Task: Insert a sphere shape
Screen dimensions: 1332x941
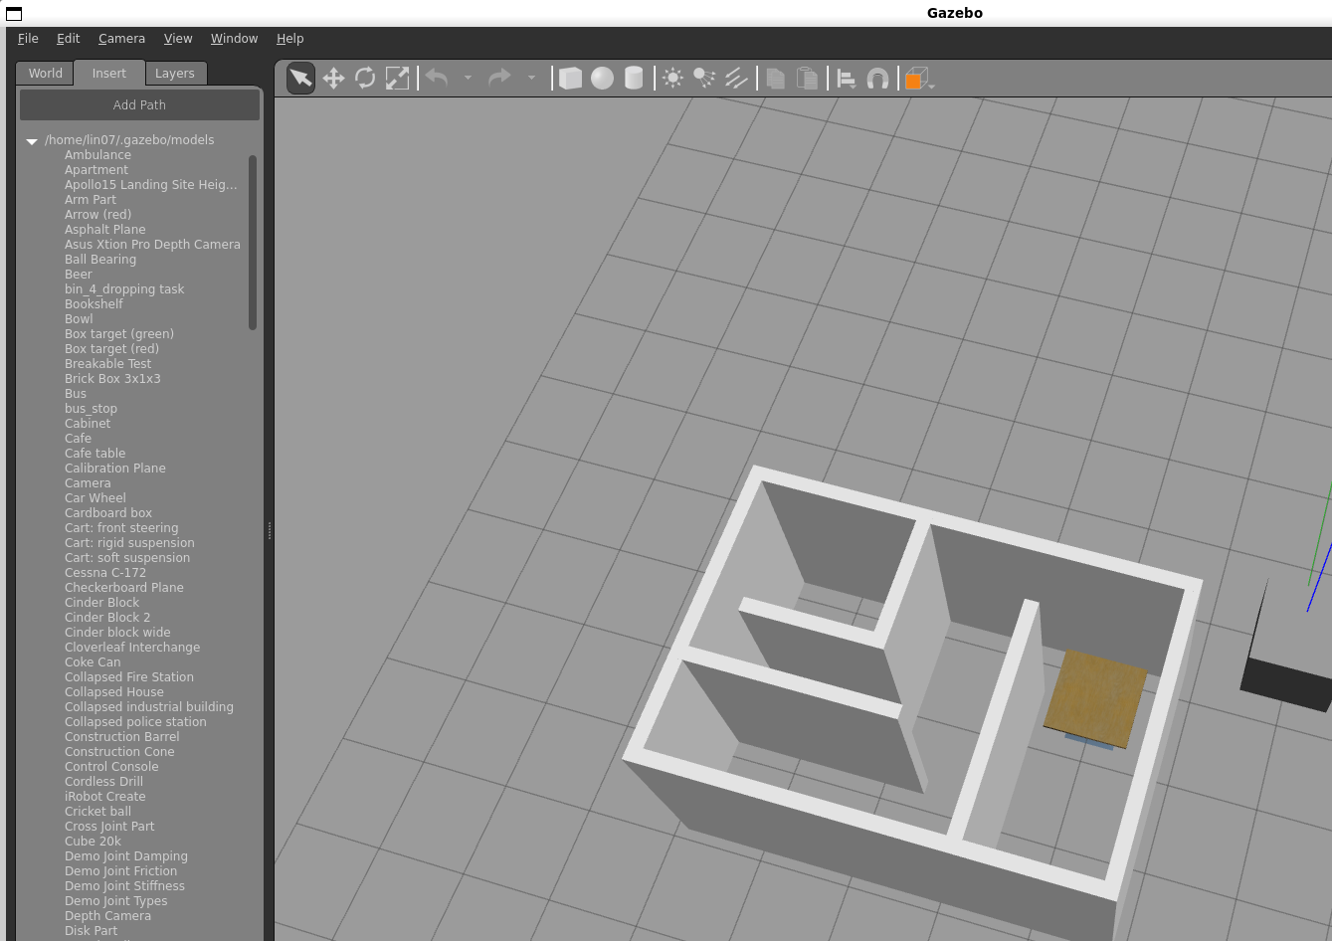Action: tap(602, 79)
